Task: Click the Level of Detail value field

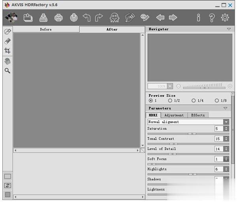Action: (219, 149)
